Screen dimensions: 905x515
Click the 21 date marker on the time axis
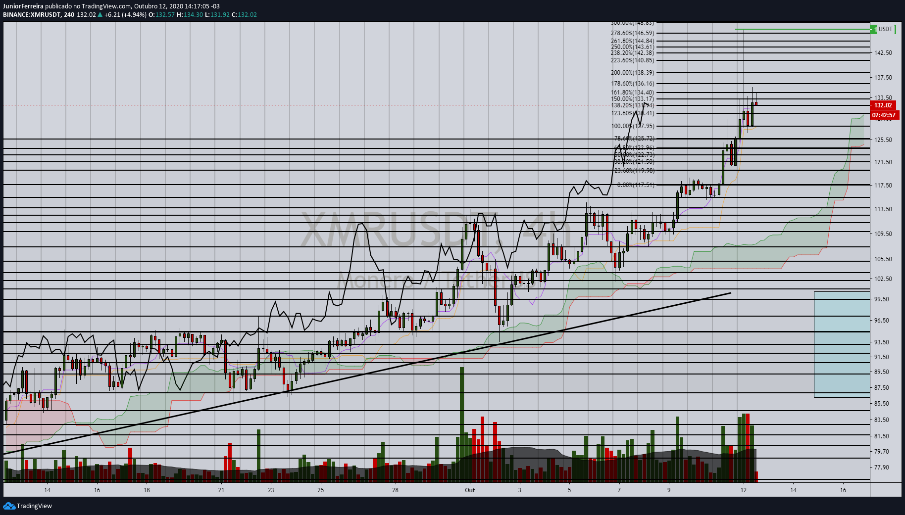pos(221,490)
